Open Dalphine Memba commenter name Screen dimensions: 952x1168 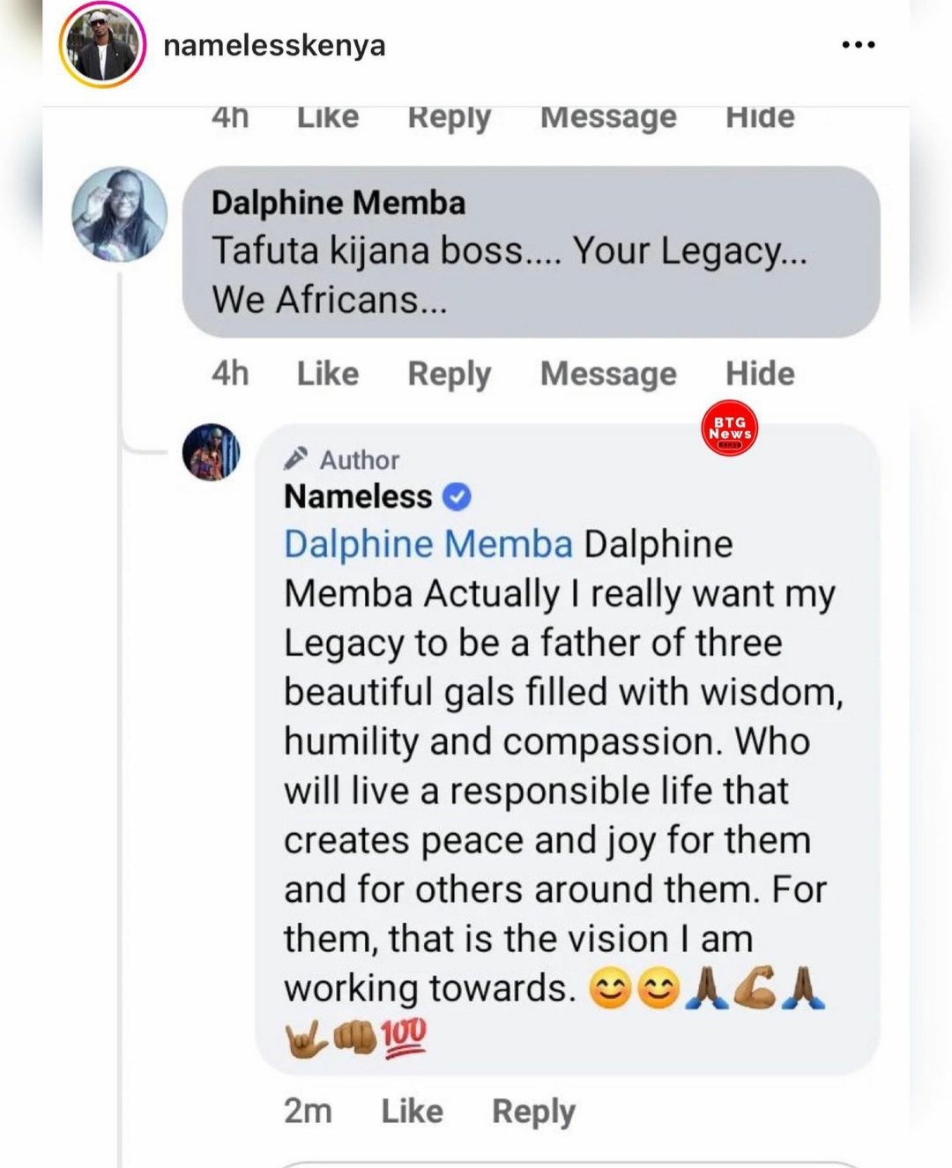(x=338, y=203)
